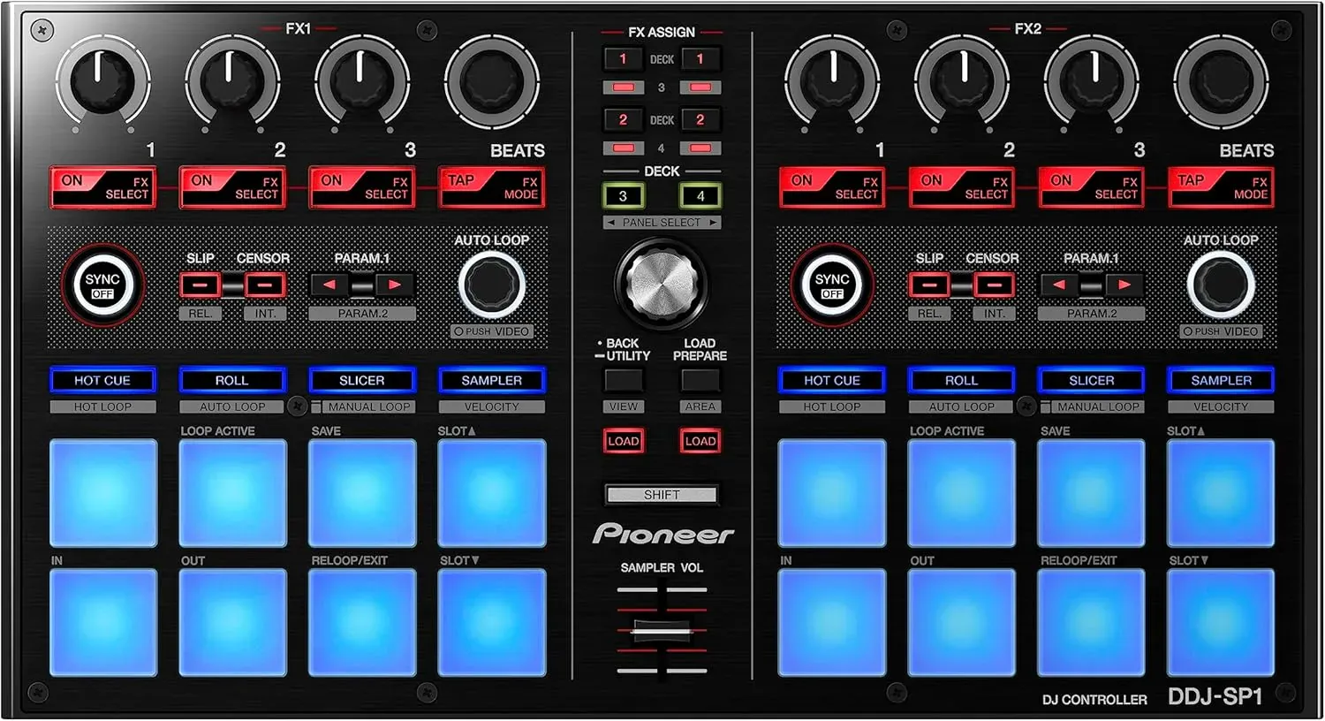
Task: Hit left deck IN pad
Action: tap(103, 623)
